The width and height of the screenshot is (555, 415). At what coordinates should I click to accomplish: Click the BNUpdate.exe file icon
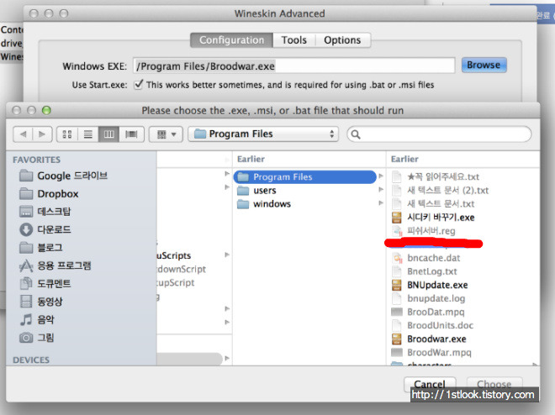(397, 285)
